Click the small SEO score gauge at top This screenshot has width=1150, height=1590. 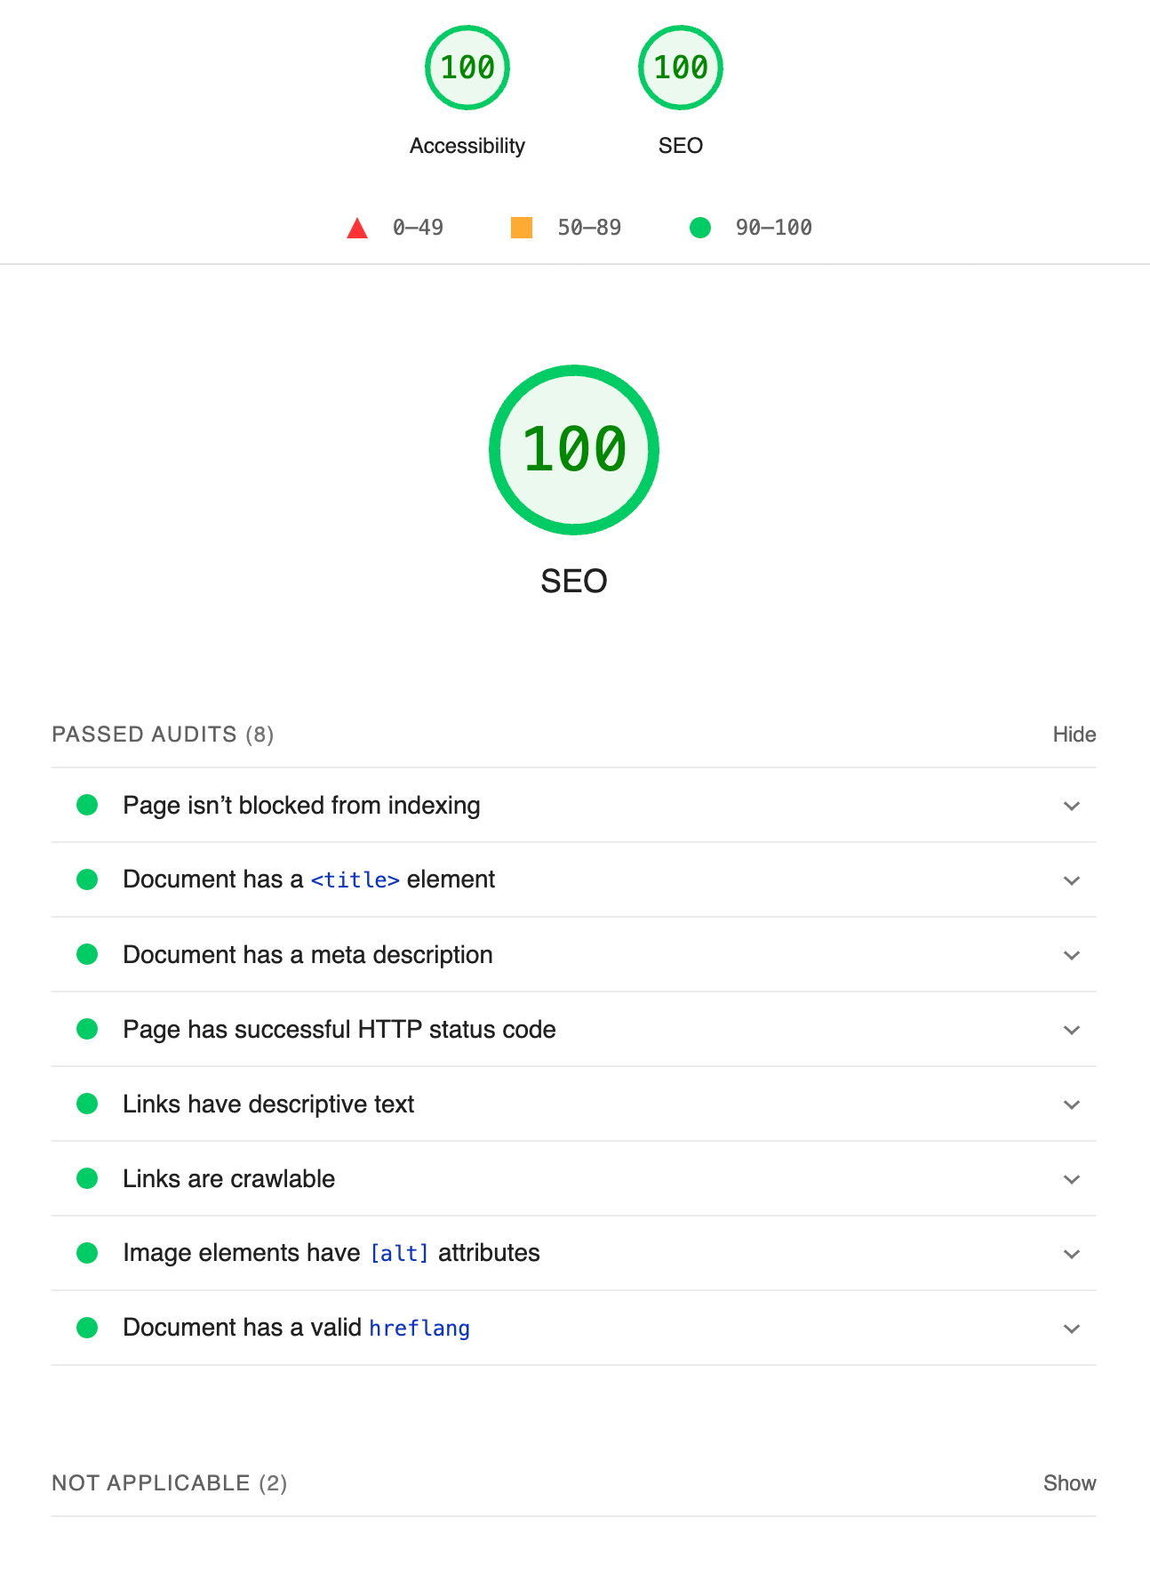(681, 68)
